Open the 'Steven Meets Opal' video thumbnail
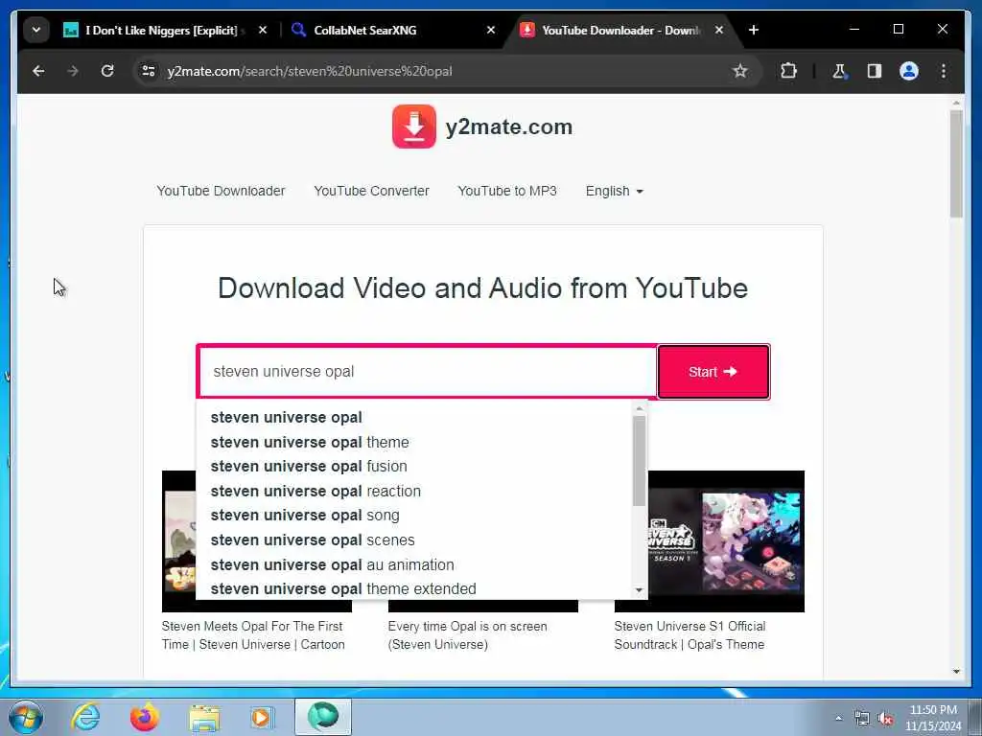Screen dimensions: 982x736 [179, 541]
